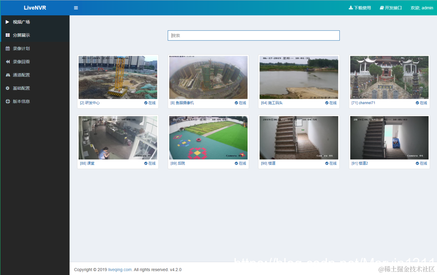The width and height of the screenshot is (437, 275).
Task: Open the 欢迎, admin user menu
Action: 422,8
